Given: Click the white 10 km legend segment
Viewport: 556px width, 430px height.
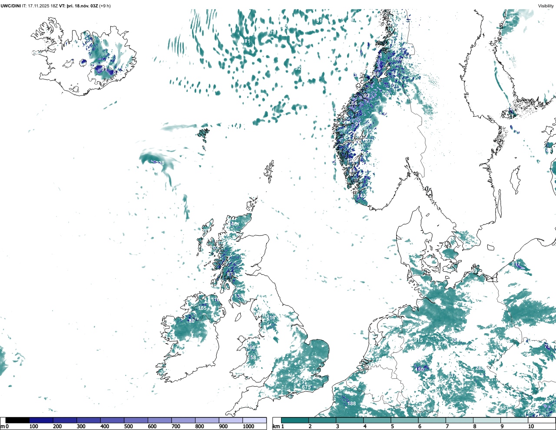Looking at the screenshot, I should (541, 420).
